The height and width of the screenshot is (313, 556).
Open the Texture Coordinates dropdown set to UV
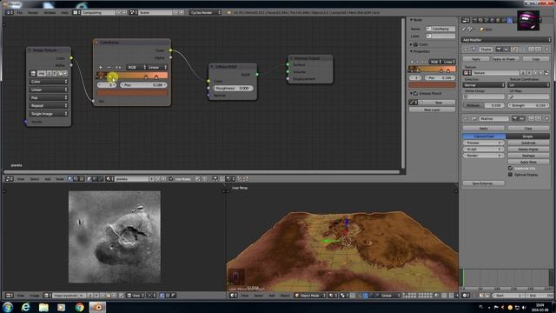(529, 85)
